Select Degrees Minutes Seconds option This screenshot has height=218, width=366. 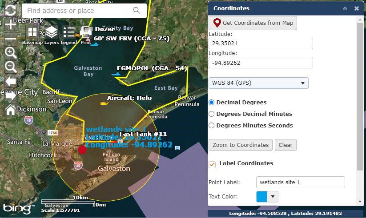point(212,126)
